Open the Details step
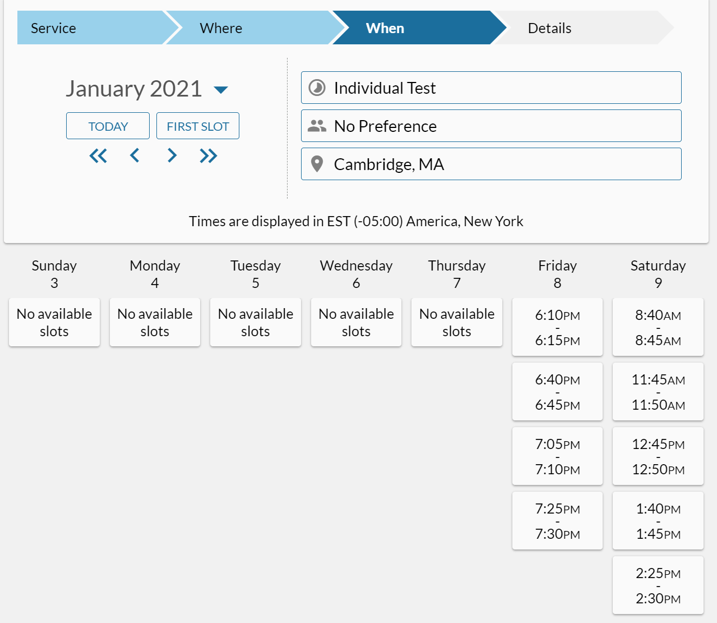717x623 pixels. coord(583,28)
